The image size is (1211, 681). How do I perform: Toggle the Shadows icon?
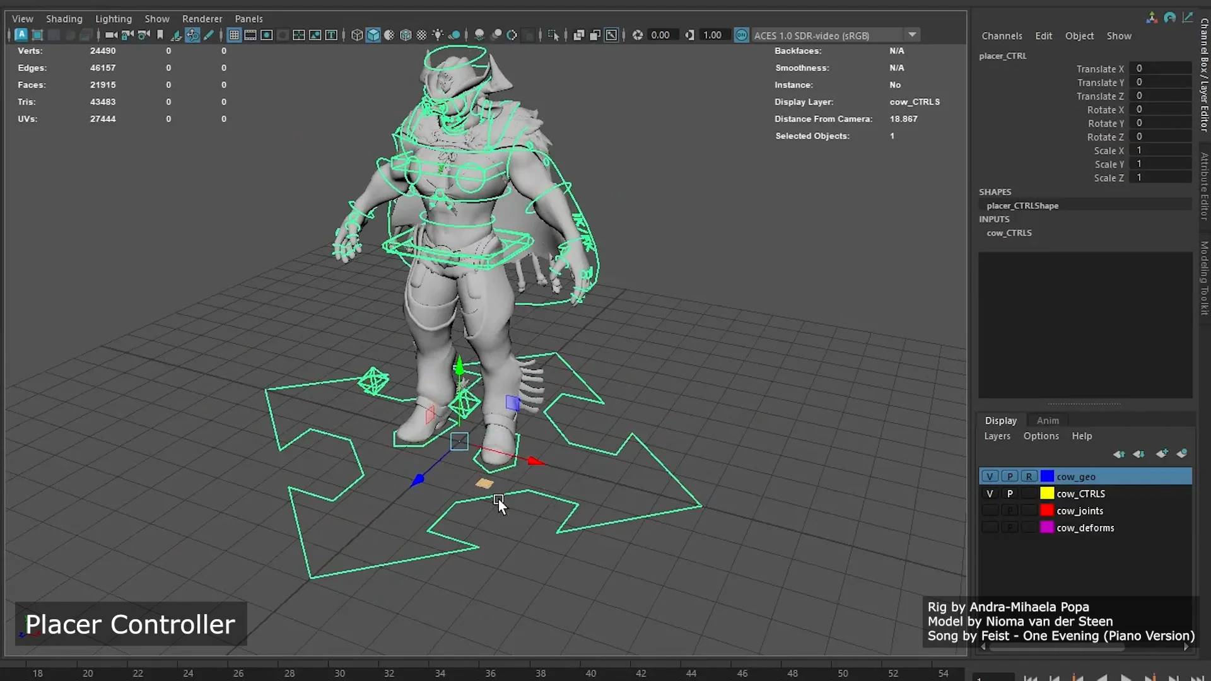click(454, 35)
